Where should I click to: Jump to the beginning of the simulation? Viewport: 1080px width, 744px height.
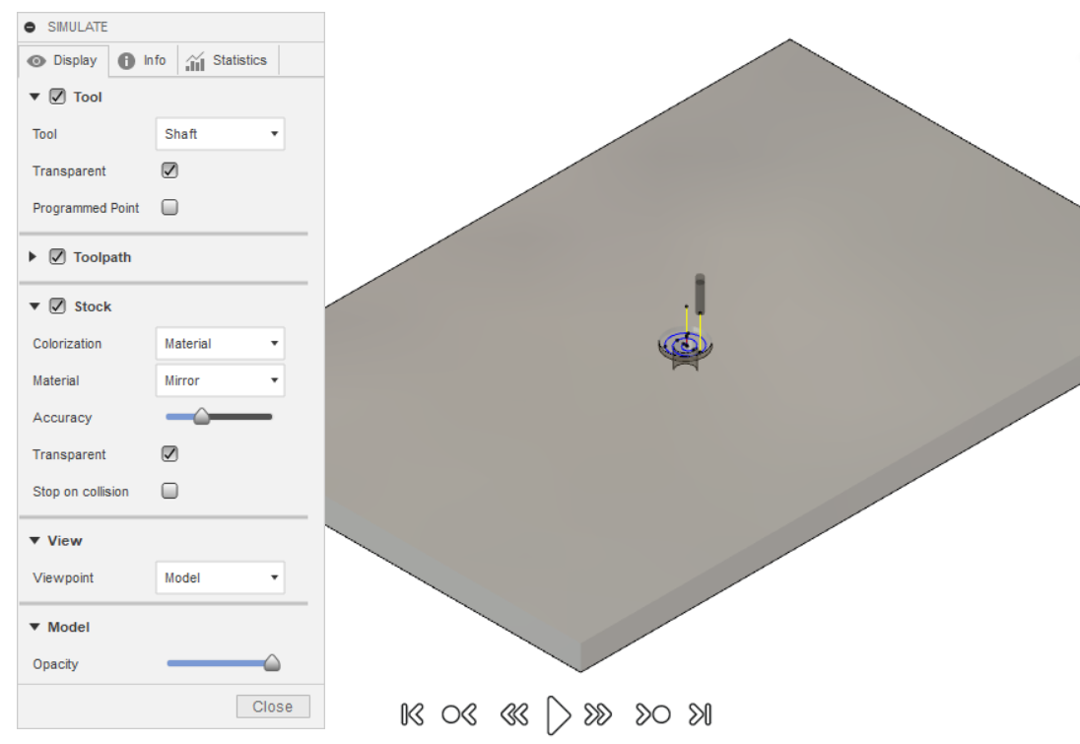pos(414,713)
